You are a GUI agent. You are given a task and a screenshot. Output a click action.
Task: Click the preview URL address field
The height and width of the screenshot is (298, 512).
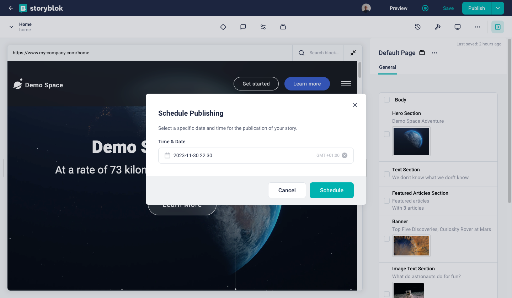(x=150, y=53)
